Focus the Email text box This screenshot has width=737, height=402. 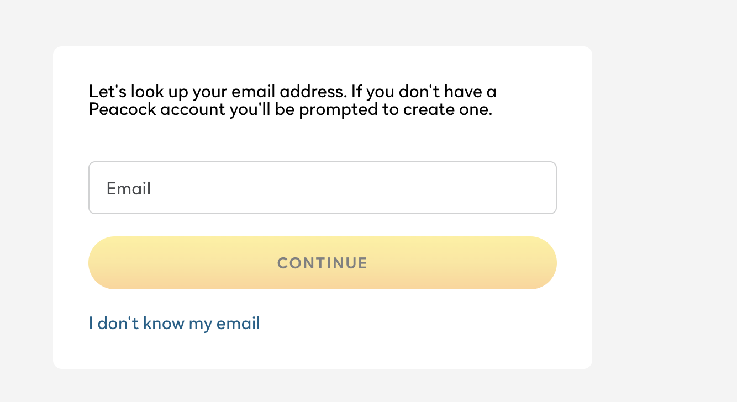point(322,188)
